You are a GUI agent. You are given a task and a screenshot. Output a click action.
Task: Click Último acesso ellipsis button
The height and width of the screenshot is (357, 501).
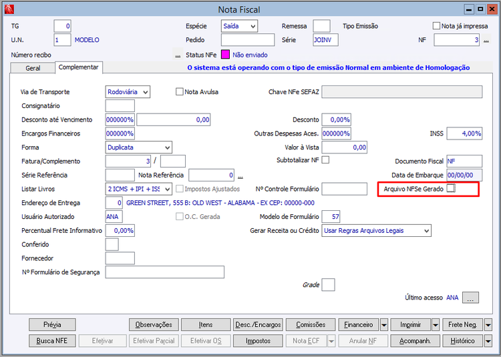(x=470, y=298)
